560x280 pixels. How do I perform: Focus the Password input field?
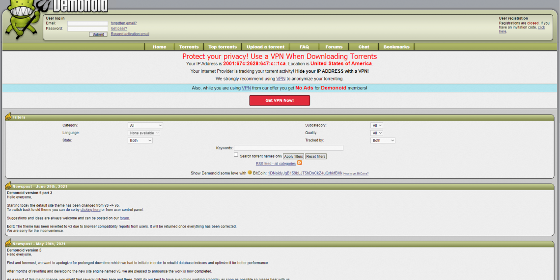coord(87,29)
